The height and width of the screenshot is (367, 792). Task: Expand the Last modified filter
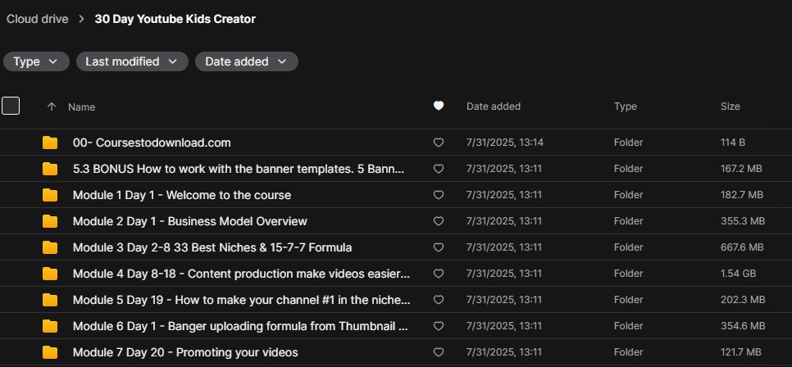[x=131, y=61]
